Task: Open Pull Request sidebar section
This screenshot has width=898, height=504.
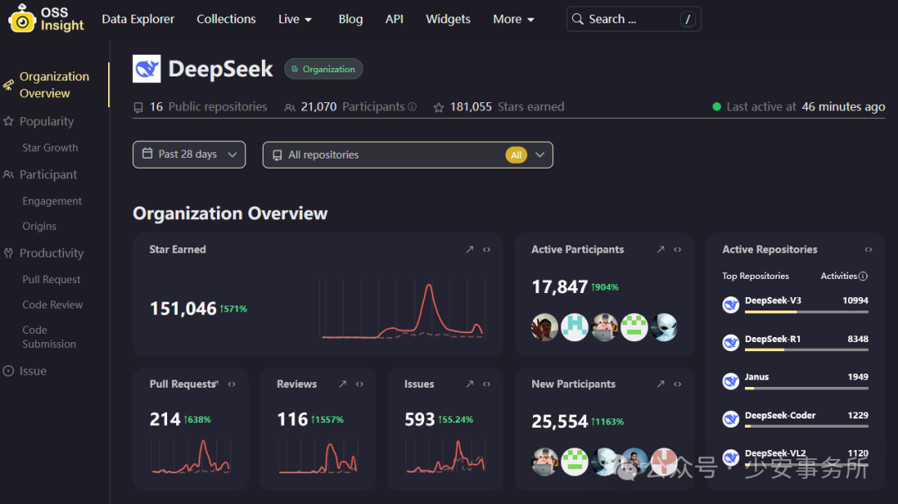Action: (x=52, y=280)
